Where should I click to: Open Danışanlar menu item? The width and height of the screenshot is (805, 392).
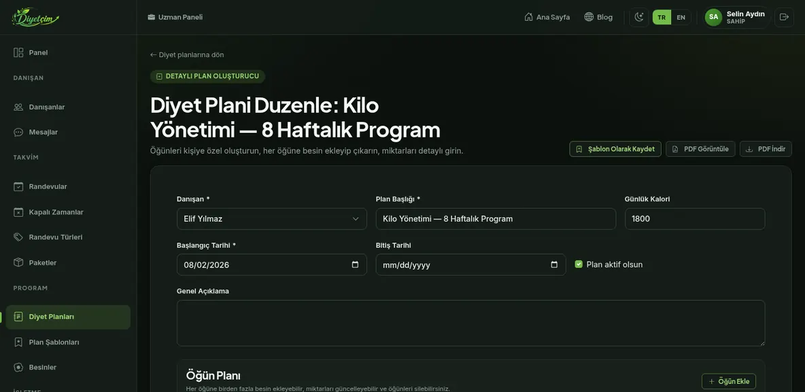[x=68, y=107]
